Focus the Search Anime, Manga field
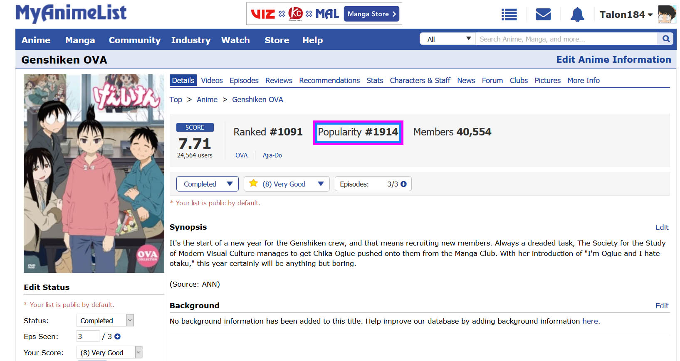Screen dimensions: 680x361 [566, 39]
